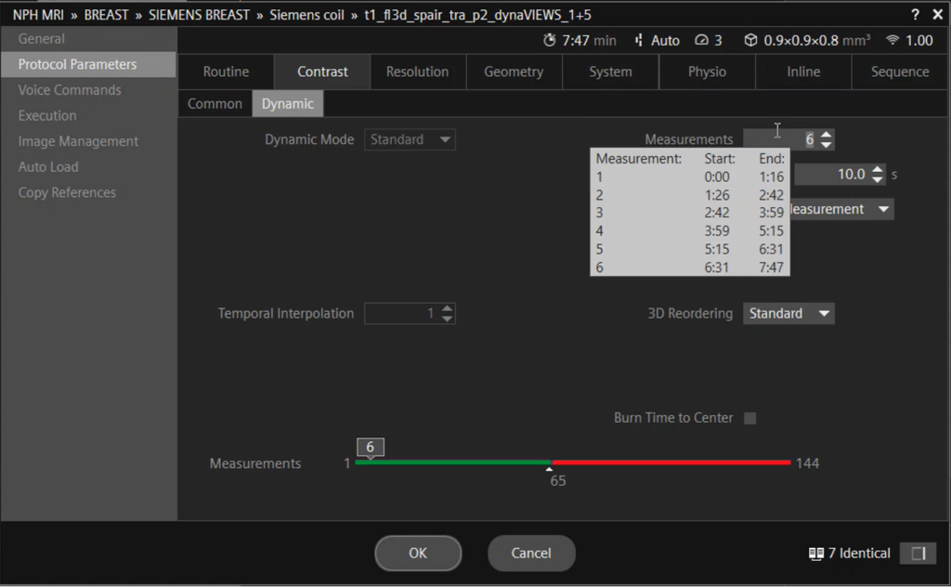Click the scan time stopwatch icon
This screenshot has height=587, width=951.
(x=550, y=41)
